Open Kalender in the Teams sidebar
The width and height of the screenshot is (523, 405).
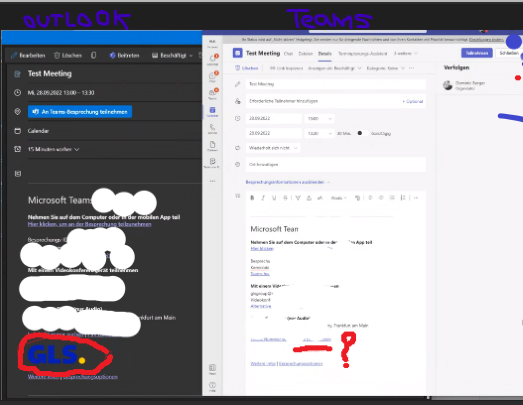(x=212, y=112)
